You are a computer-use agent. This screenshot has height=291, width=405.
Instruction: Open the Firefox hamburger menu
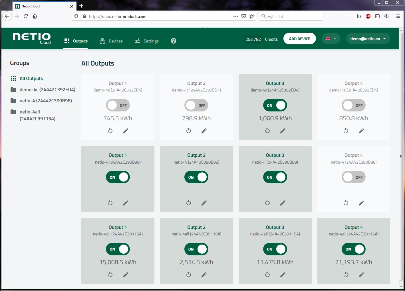click(x=398, y=16)
